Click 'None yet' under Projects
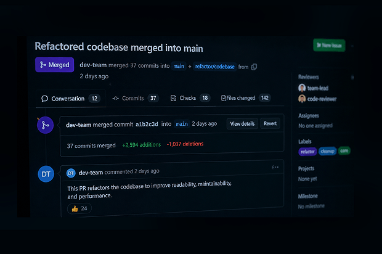The height and width of the screenshot is (254, 382). (307, 179)
